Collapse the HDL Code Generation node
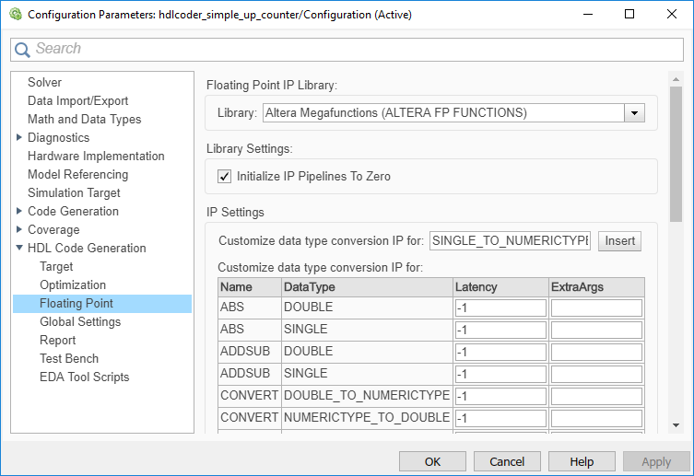This screenshot has width=694, height=476. click(19, 248)
